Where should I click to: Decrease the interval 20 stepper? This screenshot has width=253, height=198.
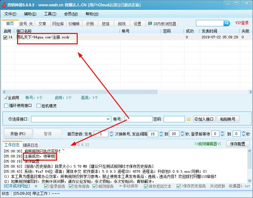(182, 135)
